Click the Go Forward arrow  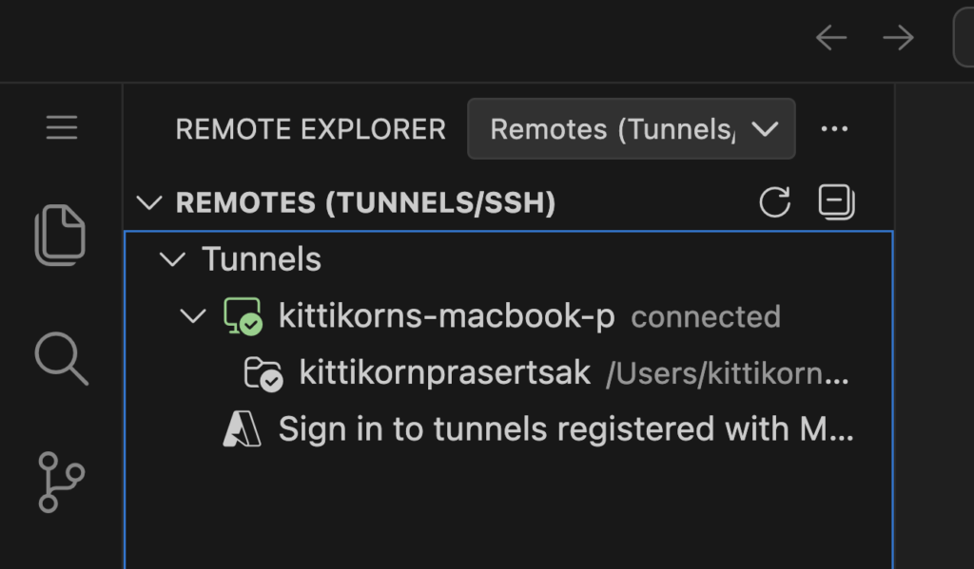click(898, 38)
